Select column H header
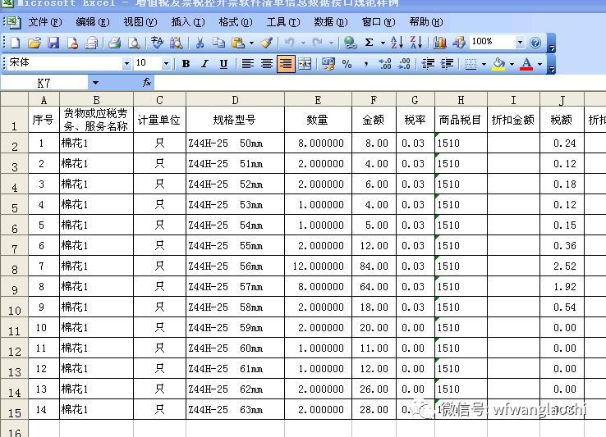 461,100
